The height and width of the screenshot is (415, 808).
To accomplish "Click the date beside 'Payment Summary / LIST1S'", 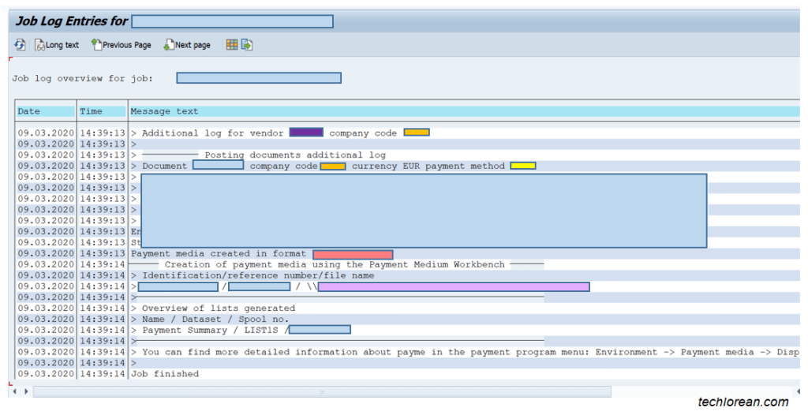I will (46, 330).
